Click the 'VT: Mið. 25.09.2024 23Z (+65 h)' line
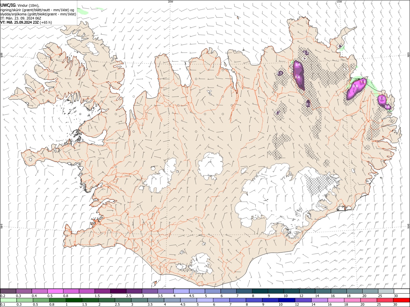This screenshot has height=307, width=410. 26,22
